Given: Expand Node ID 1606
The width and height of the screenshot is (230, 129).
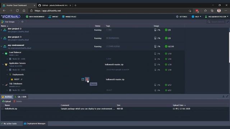Looking at the screenshot, I should click(x=7, y=59).
